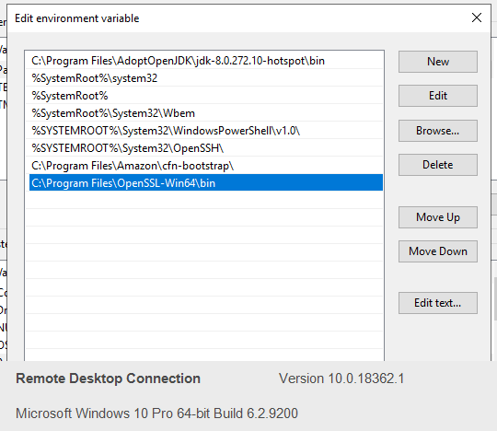Screen dimensions: 497x431
Task: Select the WindowsPowerShell\v1.0 path entry
Action: point(206,131)
